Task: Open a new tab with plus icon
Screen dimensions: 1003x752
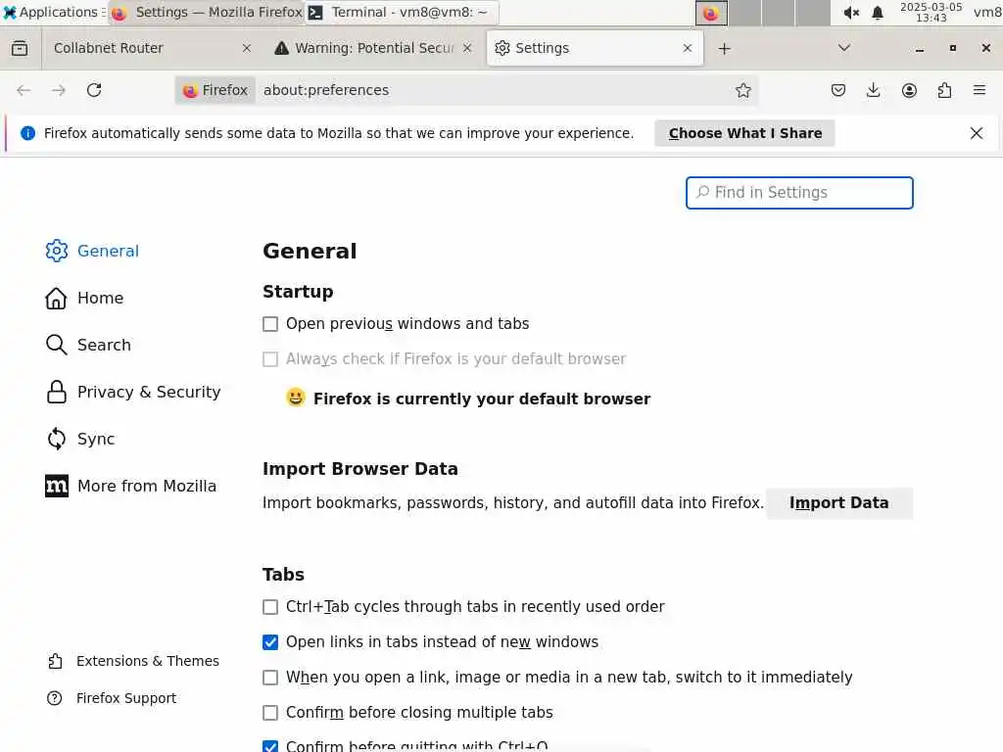Action: (724, 49)
